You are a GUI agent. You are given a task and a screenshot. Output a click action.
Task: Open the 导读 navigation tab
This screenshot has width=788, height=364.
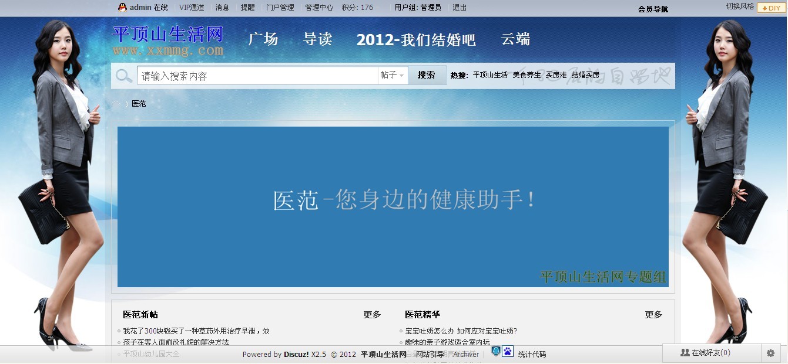[x=318, y=39]
